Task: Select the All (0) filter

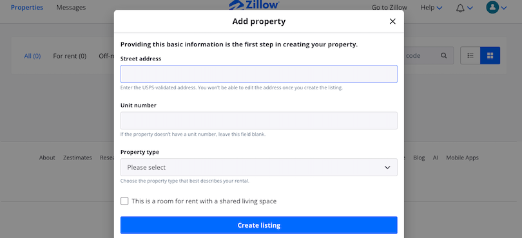Action: coord(32,56)
